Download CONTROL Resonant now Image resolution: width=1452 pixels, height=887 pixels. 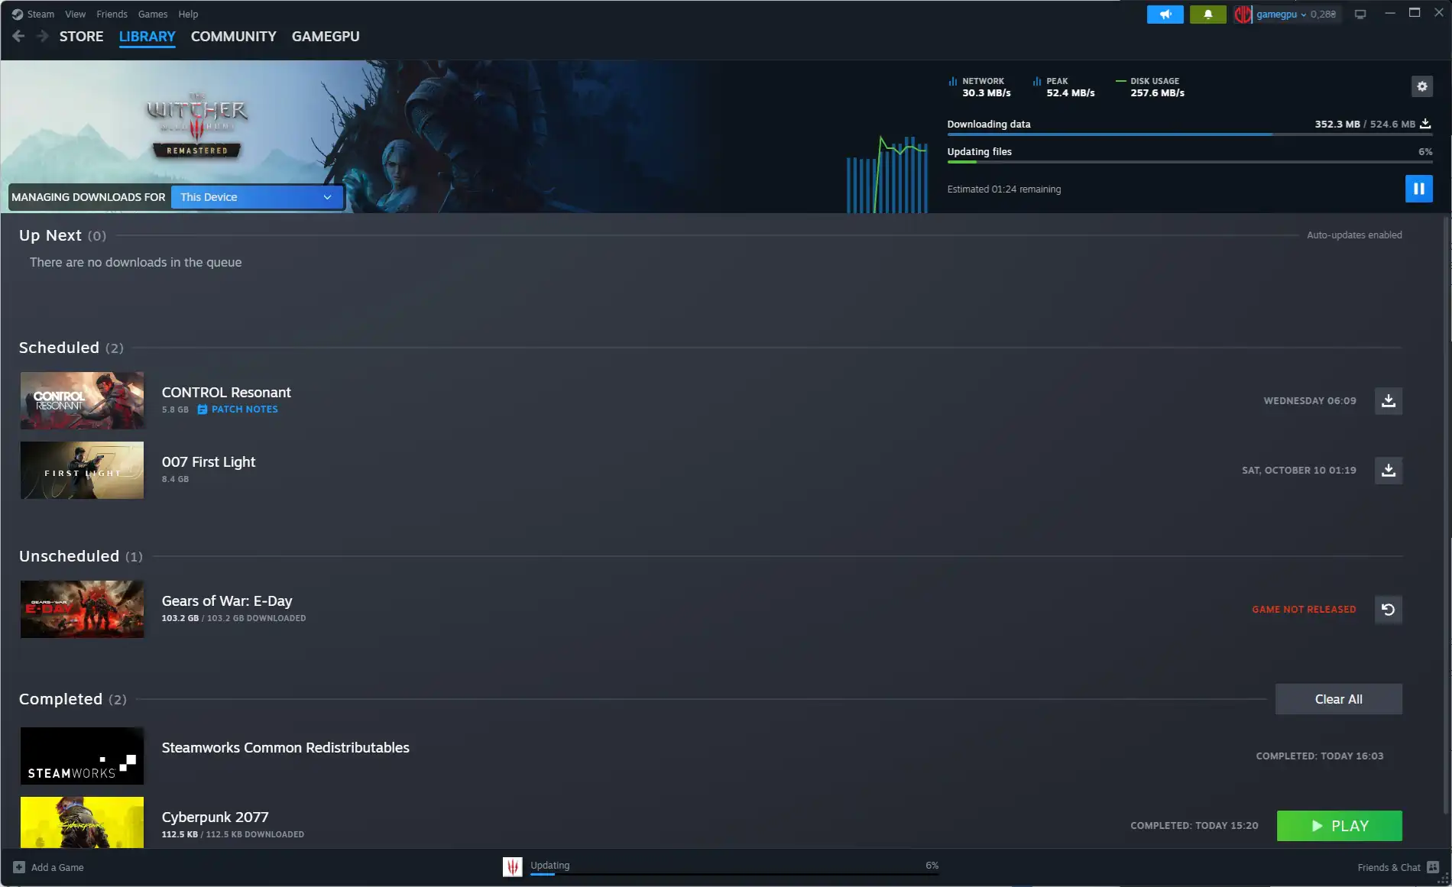point(1388,401)
